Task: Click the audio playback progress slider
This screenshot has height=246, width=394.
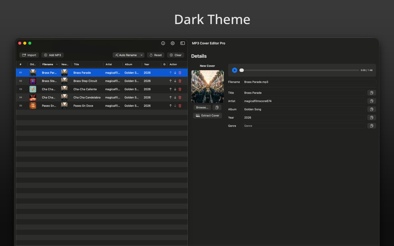Action: click(x=299, y=70)
